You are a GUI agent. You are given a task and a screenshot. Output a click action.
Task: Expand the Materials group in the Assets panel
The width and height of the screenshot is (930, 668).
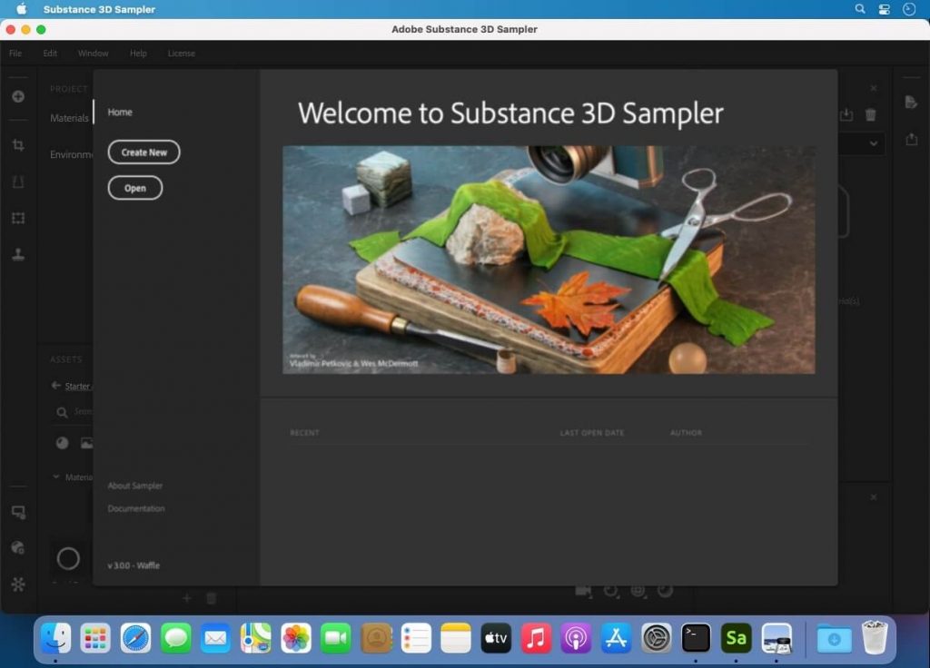coord(56,476)
